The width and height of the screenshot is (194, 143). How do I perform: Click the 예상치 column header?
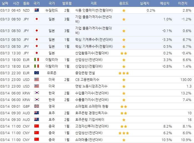164,3
